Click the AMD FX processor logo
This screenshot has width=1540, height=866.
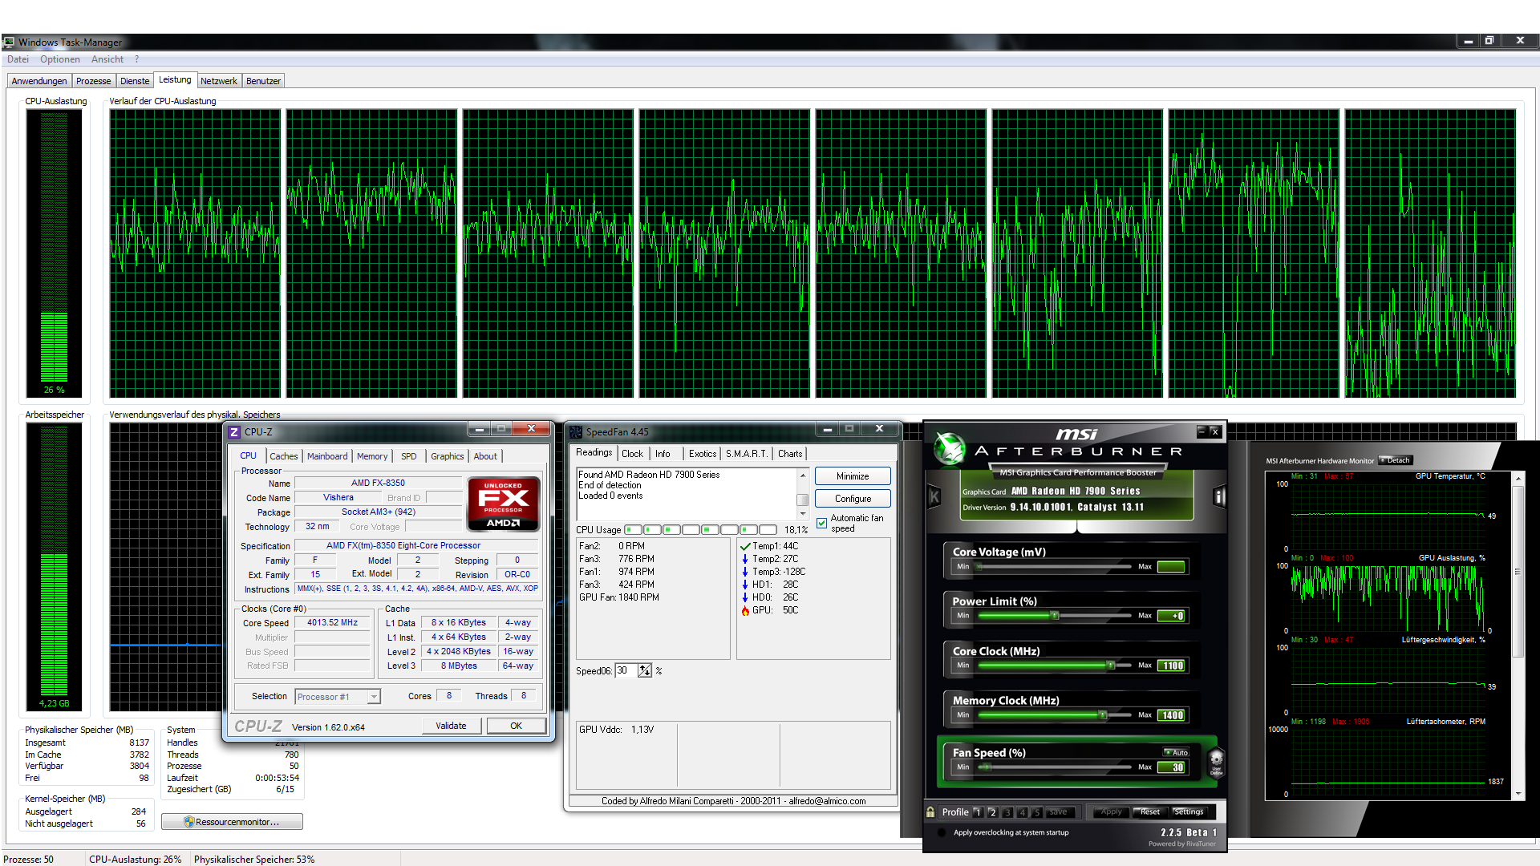[x=504, y=504]
